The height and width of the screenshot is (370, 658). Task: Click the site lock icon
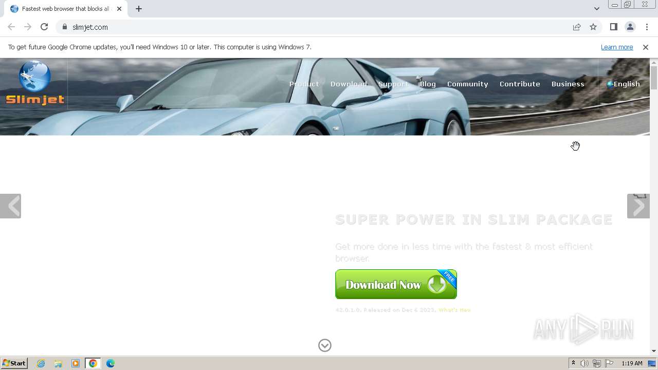[65, 27]
